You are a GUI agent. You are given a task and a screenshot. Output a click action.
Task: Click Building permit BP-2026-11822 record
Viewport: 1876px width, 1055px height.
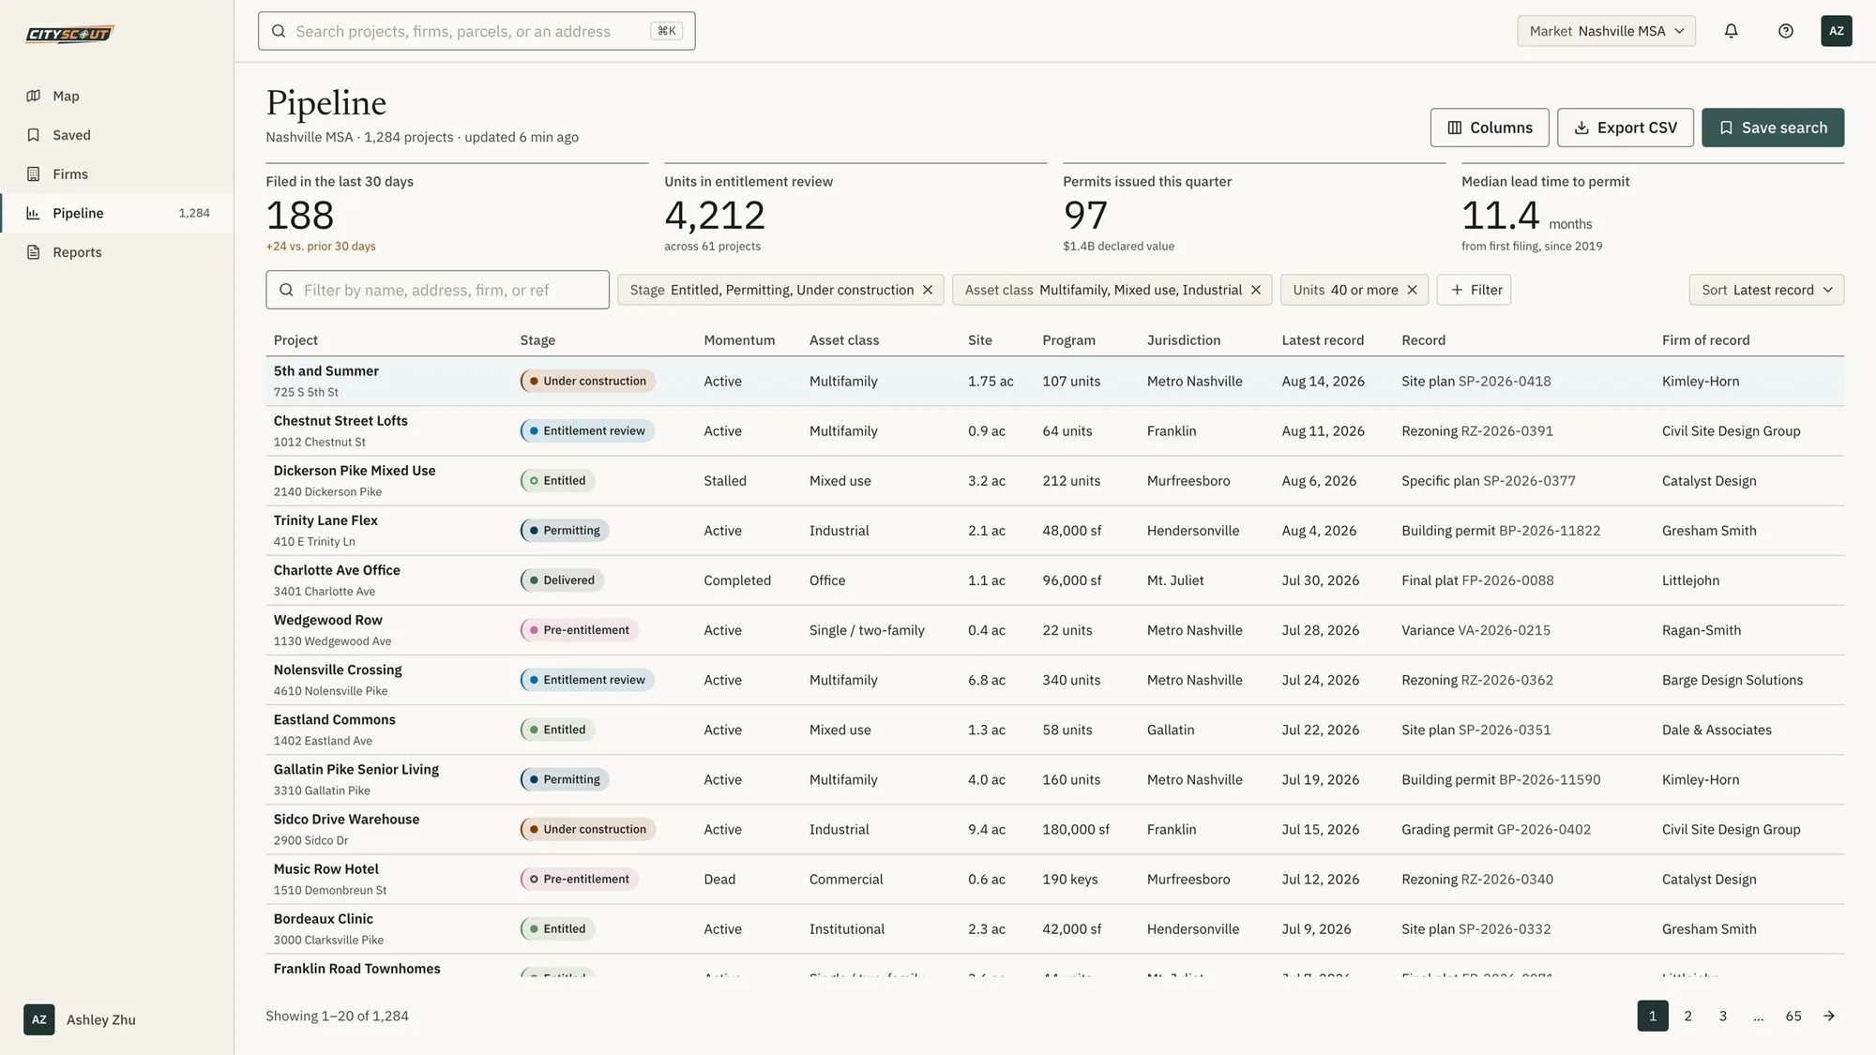click(x=1501, y=531)
